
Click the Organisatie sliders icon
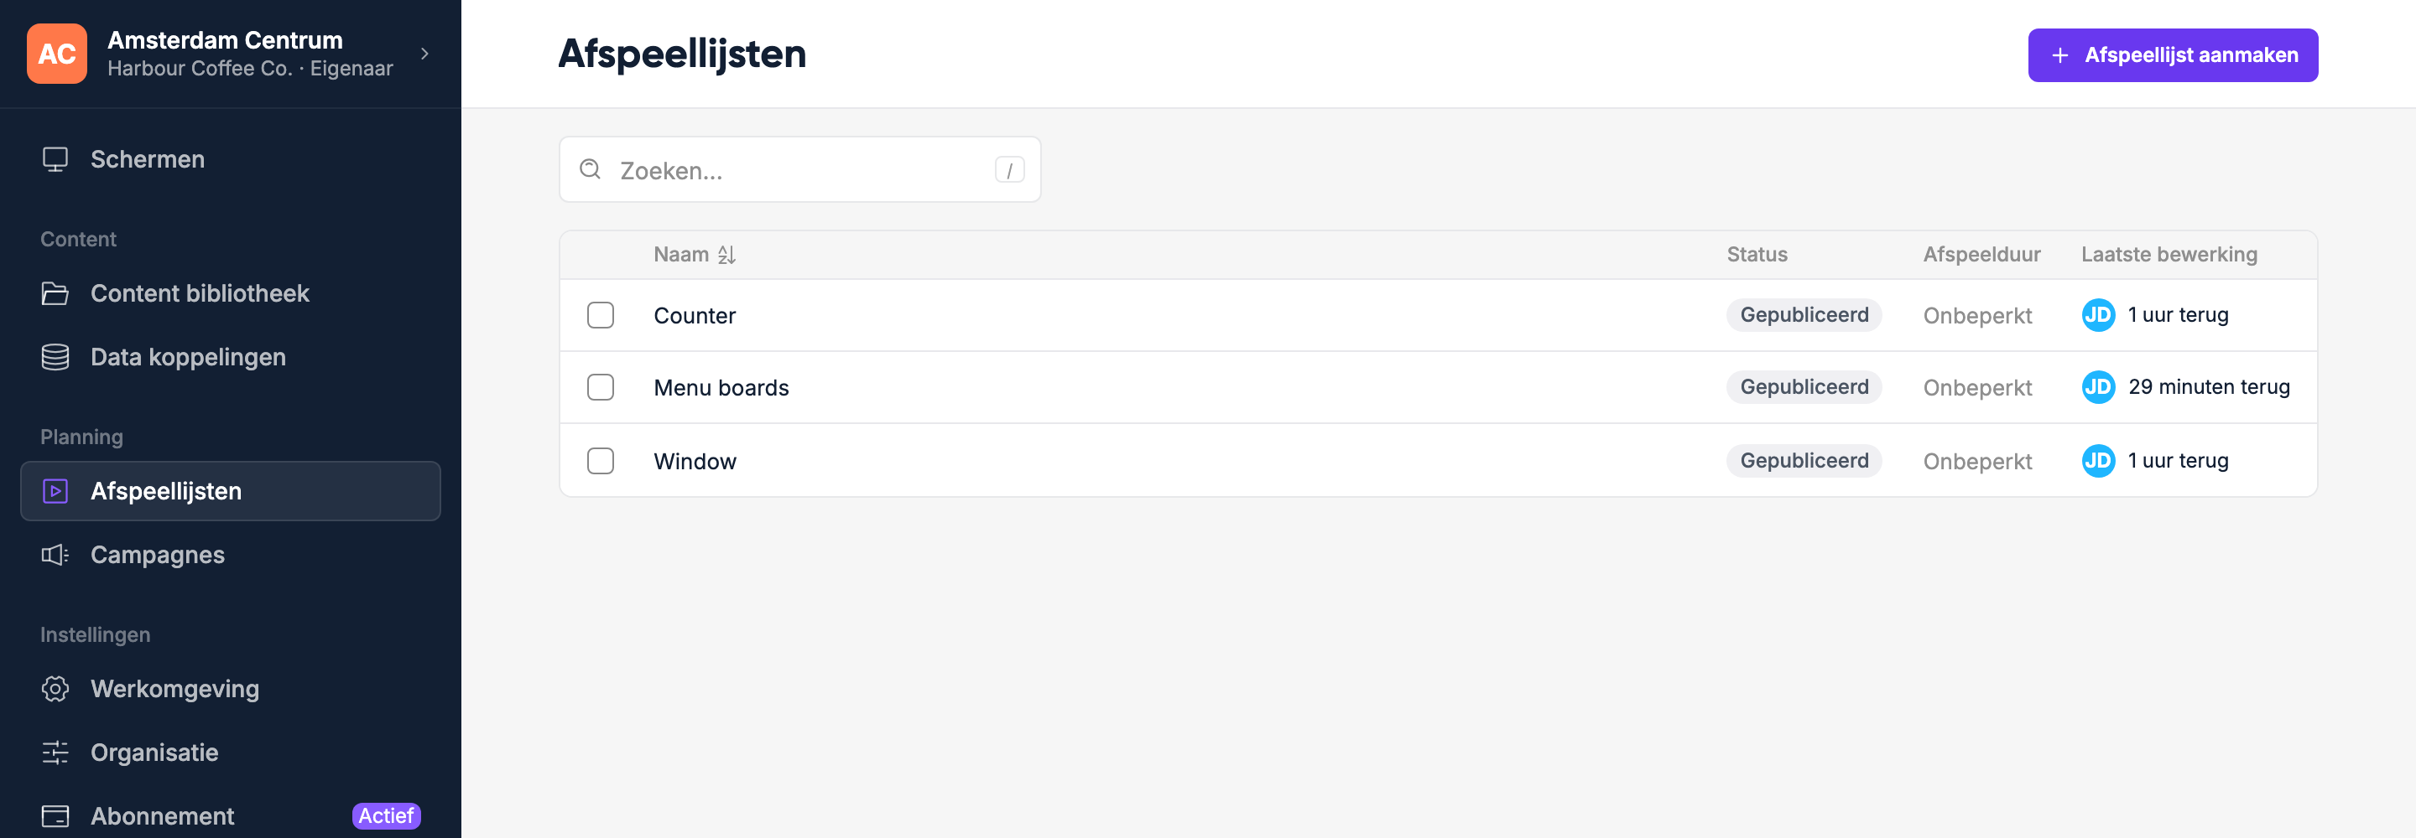coord(55,753)
